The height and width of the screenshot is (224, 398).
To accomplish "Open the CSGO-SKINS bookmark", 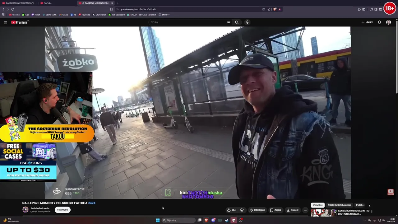I will click(49, 15).
